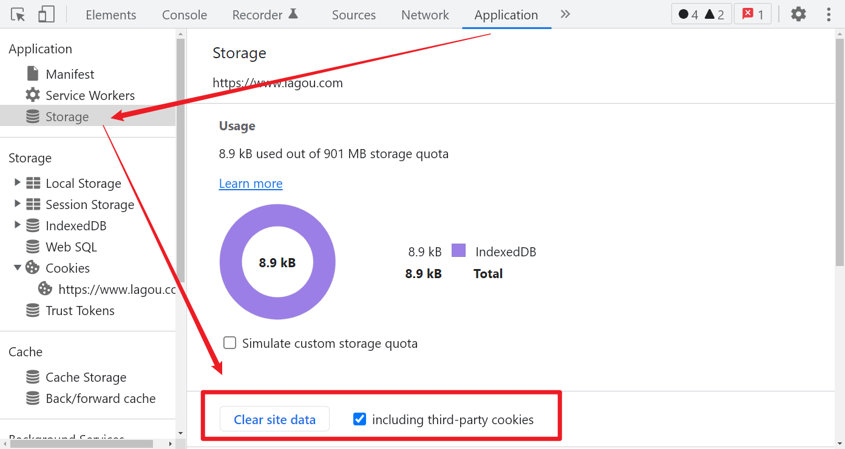Select the Application tab
845x449 pixels.
506,15
